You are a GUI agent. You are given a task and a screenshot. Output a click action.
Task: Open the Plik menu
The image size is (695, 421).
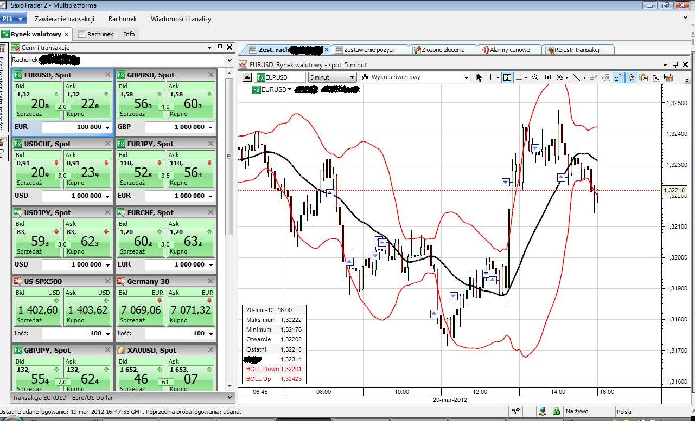coord(13,19)
